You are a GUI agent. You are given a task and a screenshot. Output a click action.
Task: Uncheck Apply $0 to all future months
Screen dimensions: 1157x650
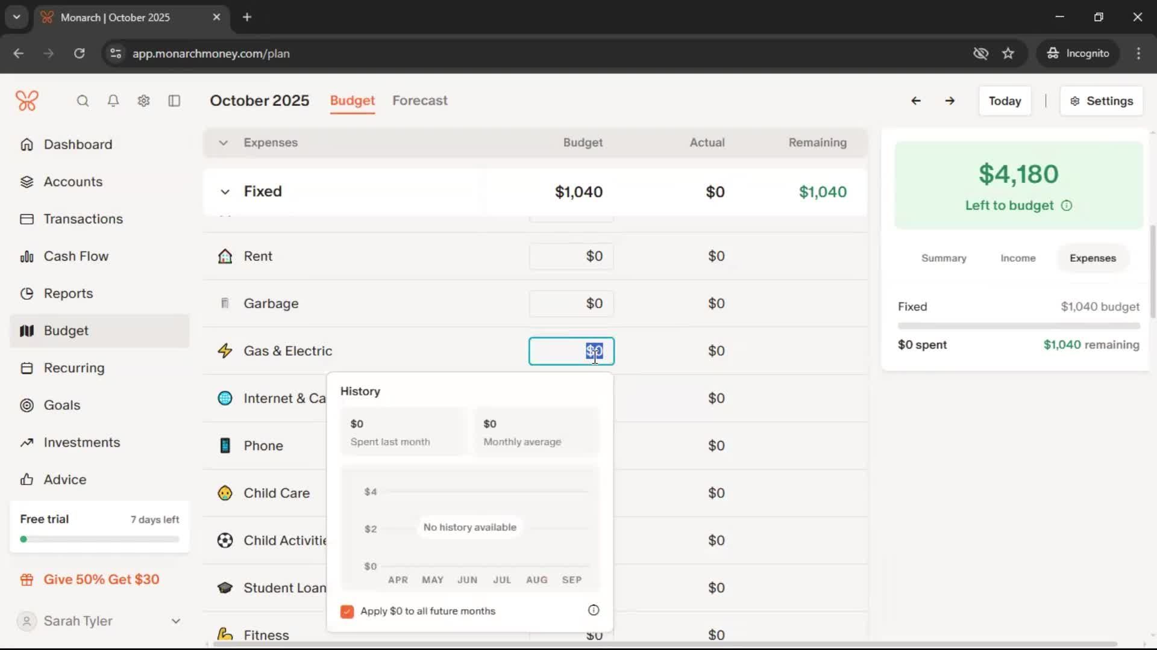pyautogui.click(x=347, y=611)
